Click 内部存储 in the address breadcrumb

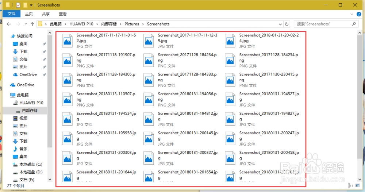(x=109, y=24)
